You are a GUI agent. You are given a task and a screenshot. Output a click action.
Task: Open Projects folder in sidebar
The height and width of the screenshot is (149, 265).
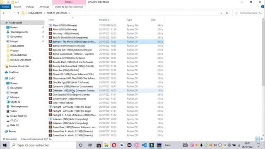[14, 50]
